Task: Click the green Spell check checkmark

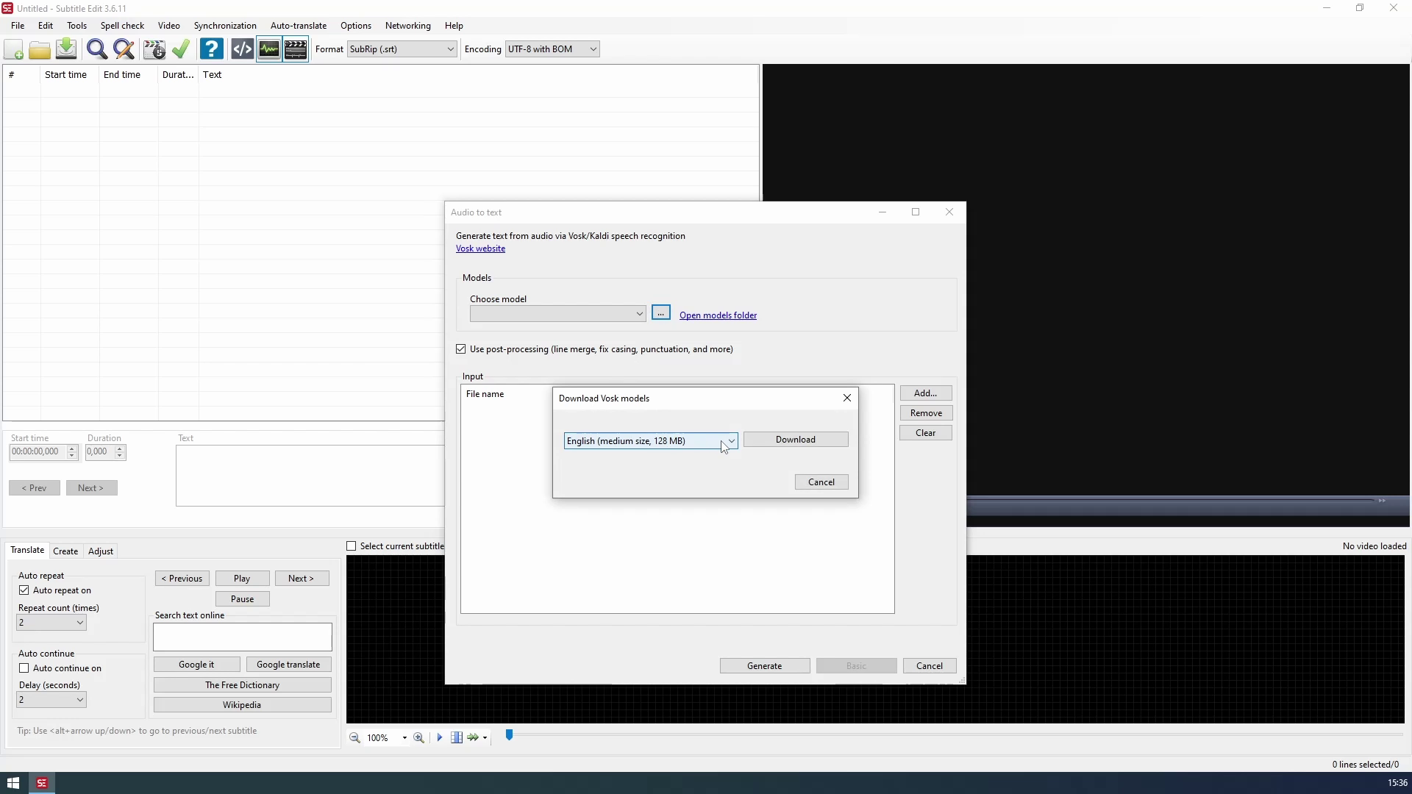Action: point(181,49)
